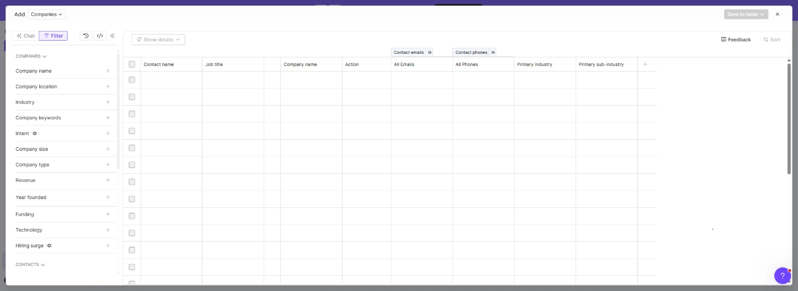Viewport: 798px width, 291px height.
Task: Click the Primary sub-industry column header
Action: pos(607,64)
